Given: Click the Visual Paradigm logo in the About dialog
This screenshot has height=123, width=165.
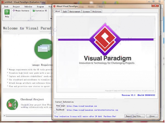Looking at the screenshot, I should click(x=105, y=39).
